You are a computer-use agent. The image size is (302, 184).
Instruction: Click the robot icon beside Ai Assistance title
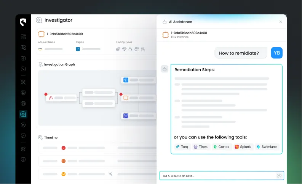[x=165, y=22]
